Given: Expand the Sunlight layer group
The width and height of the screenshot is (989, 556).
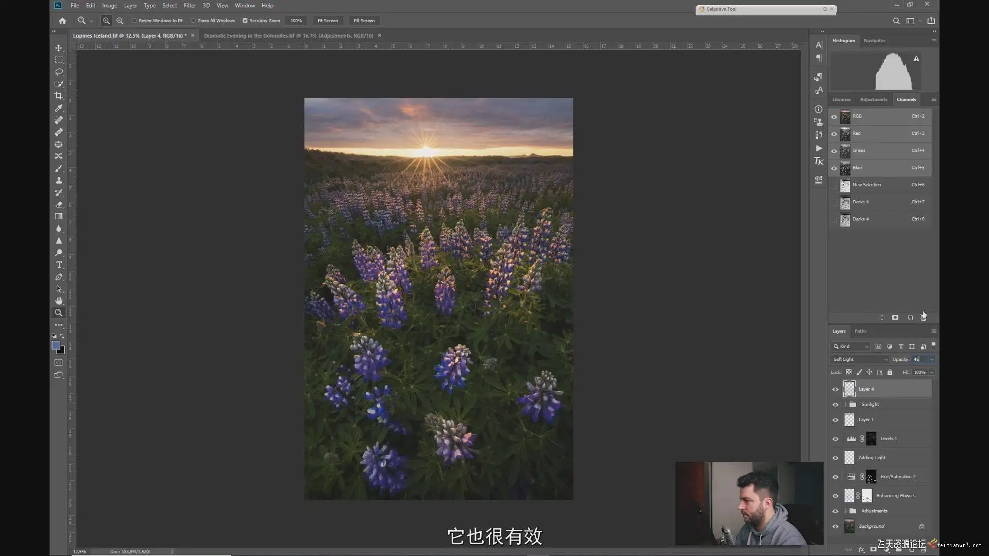Looking at the screenshot, I should pos(845,404).
